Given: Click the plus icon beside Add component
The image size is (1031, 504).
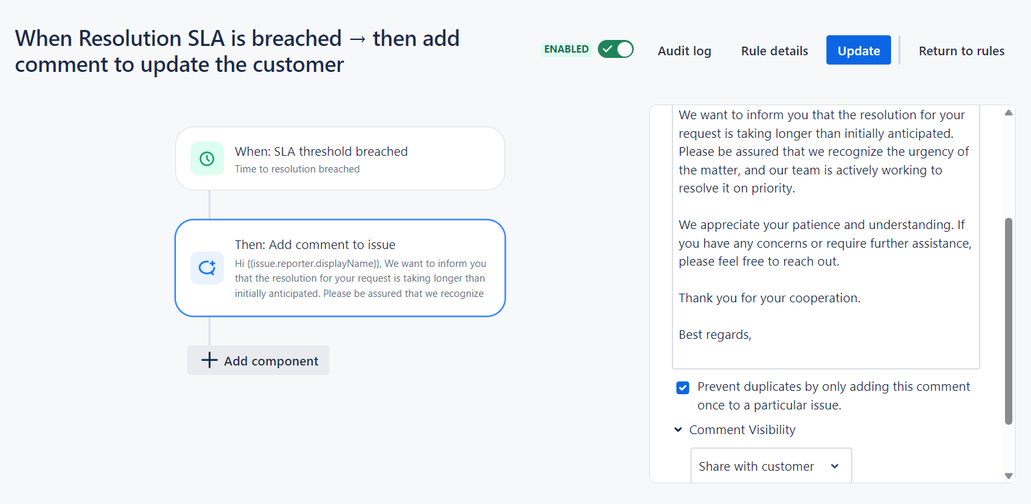Looking at the screenshot, I should pos(209,360).
